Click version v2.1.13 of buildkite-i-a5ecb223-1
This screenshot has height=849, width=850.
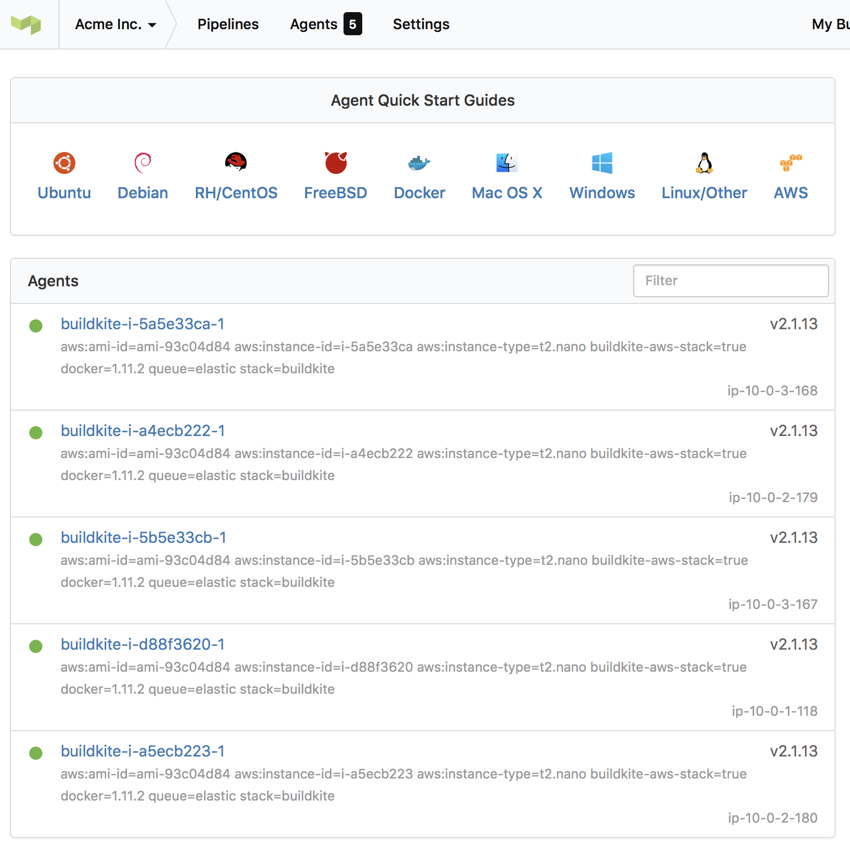(x=794, y=751)
